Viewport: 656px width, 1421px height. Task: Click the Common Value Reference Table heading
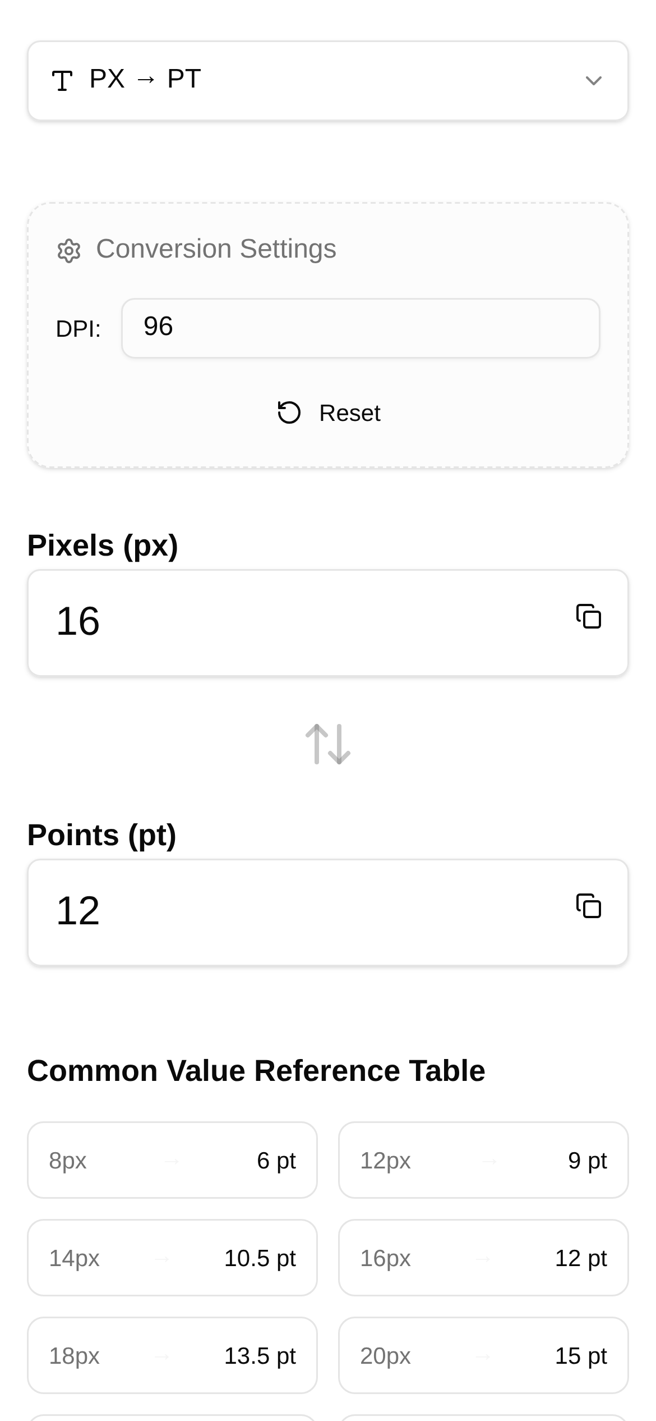256,1071
